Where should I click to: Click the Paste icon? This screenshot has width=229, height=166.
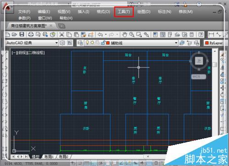point(76,35)
